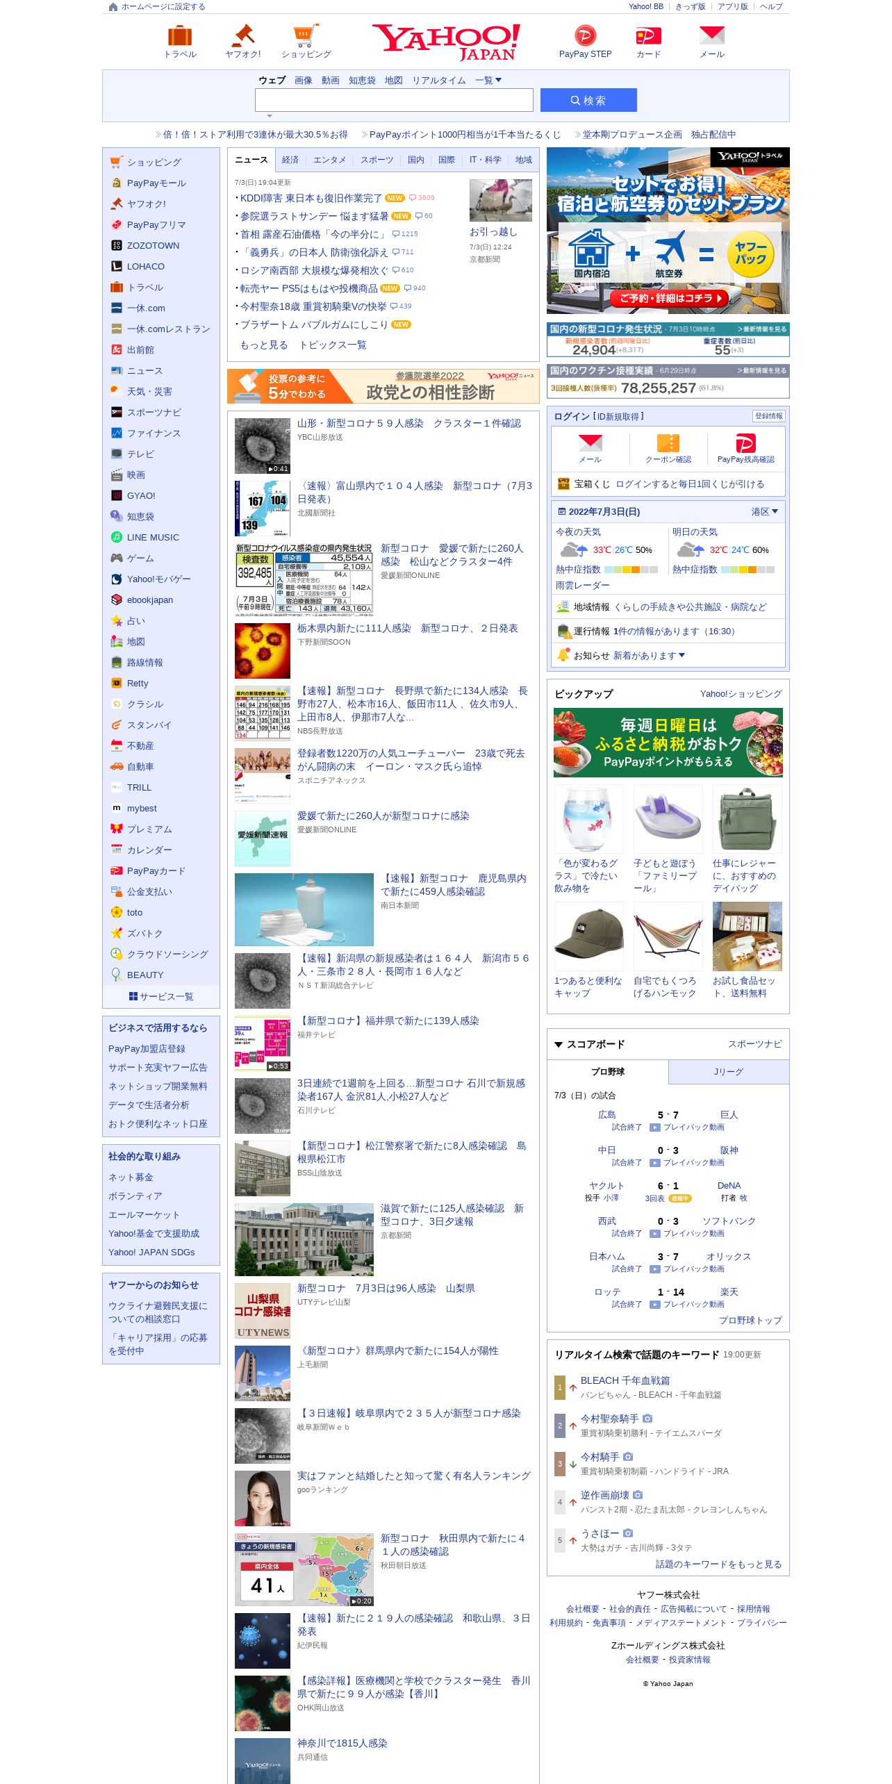The height and width of the screenshot is (1784, 892).
Task: Click the ゲーム controller icon in sidebar
Action: 117,558
